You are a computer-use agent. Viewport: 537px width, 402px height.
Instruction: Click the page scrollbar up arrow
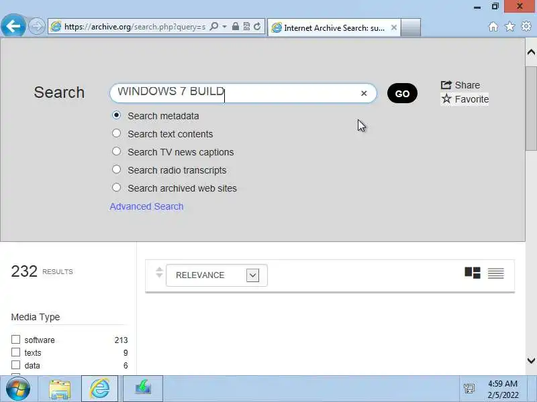(x=531, y=52)
